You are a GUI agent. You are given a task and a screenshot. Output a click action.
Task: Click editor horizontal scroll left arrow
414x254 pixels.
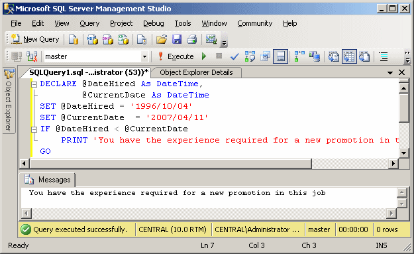click(x=25, y=163)
